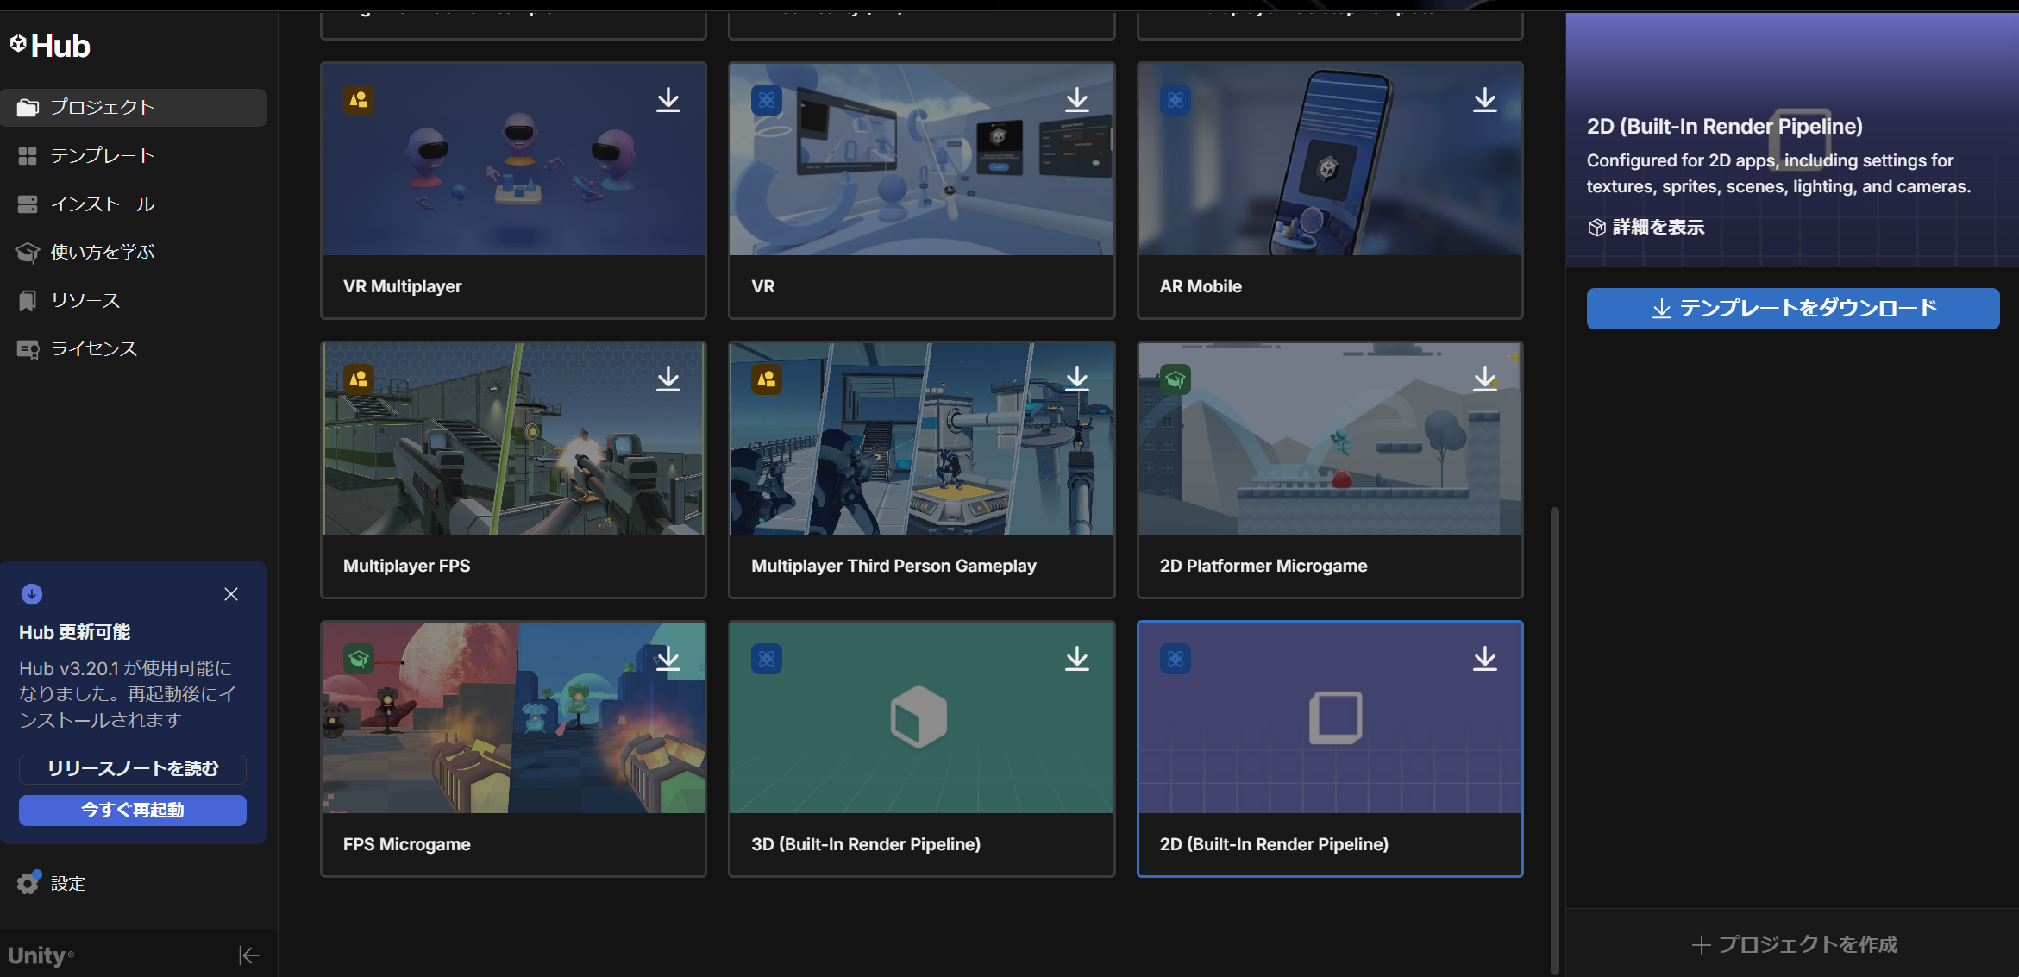This screenshot has width=2019, height=977.
Task: Open the プロジェクト section
Action: (x=134, y=108)
